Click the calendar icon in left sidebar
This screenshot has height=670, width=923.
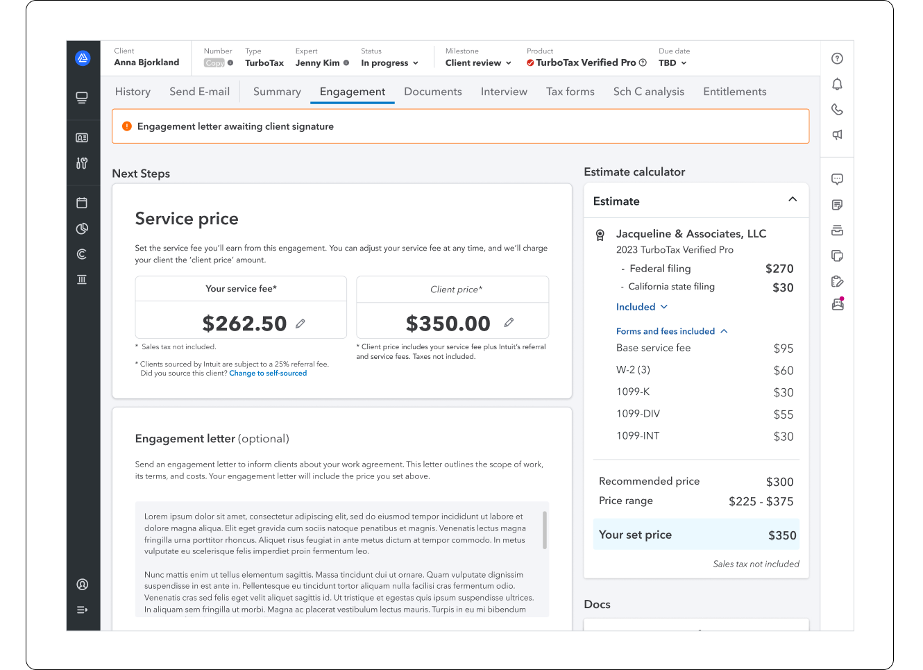tap(82, 203)
